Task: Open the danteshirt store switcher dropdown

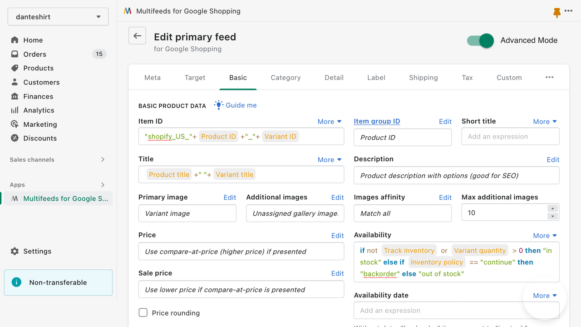Action: coord(58,16)
